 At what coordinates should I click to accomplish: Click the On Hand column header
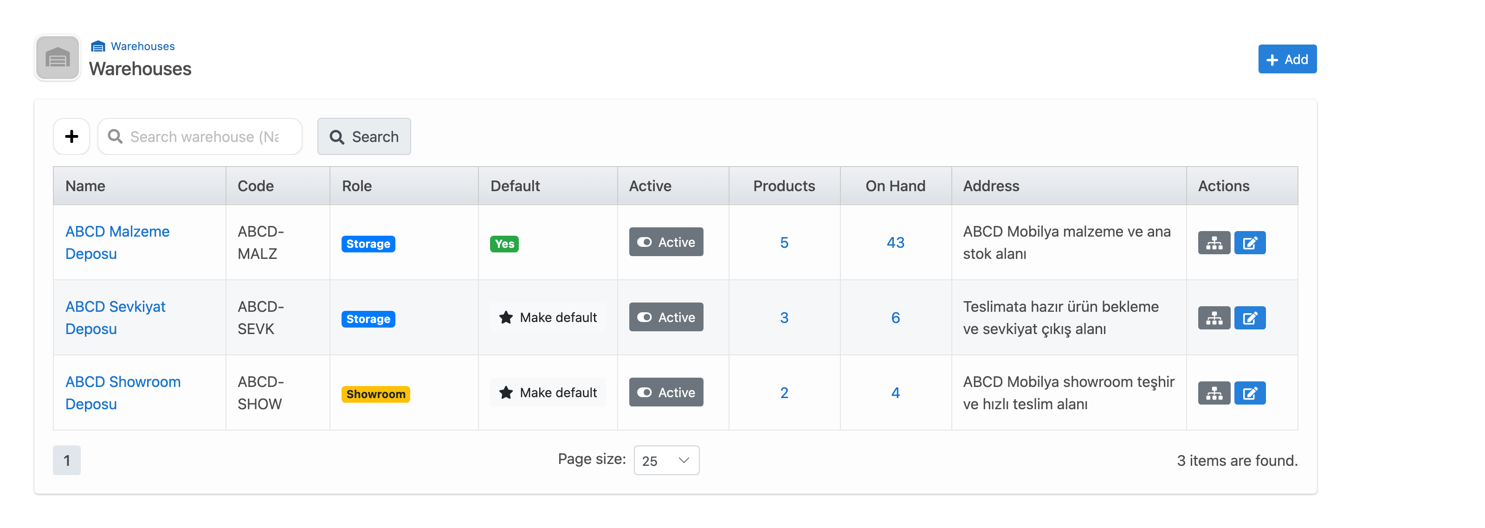[x=895, y=186]
